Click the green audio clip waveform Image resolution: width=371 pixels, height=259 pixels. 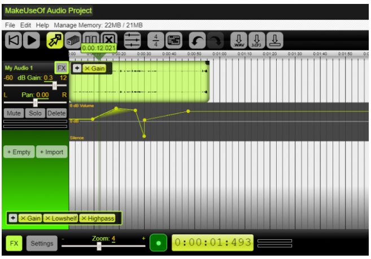pyautogui.click(x=139, y=82)
